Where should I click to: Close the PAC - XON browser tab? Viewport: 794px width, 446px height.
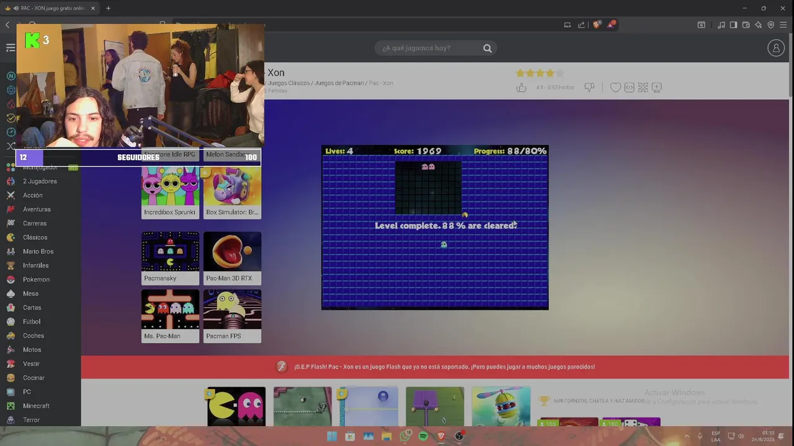tap(93, 8)
